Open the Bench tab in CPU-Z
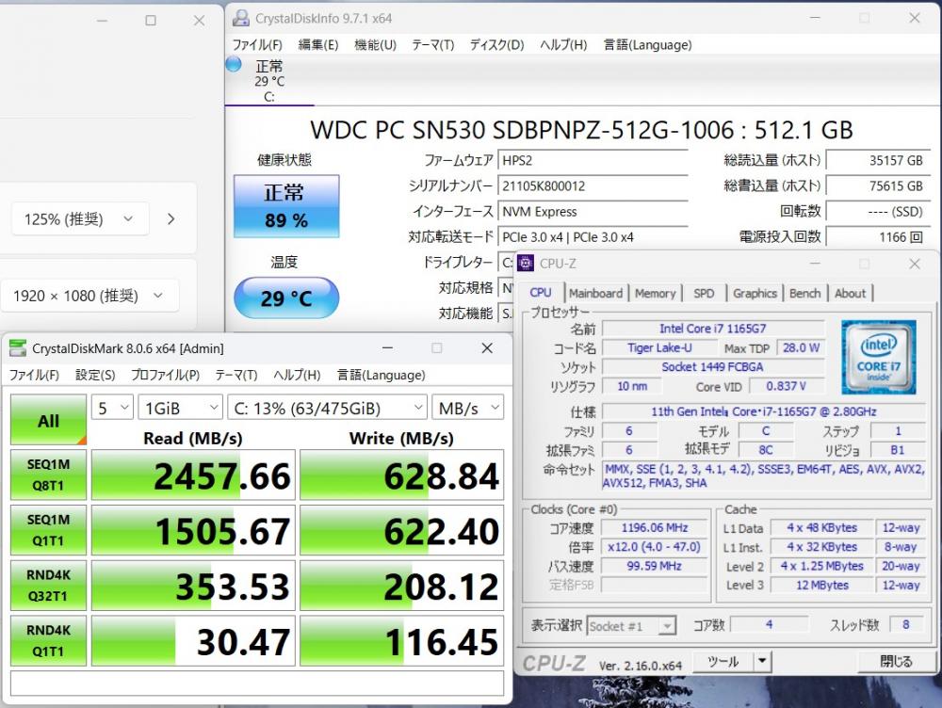The height and width of the screenshot is (708, 942). [804, 293]
